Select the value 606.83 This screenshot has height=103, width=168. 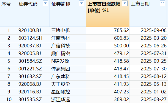(x=121, y=38)
